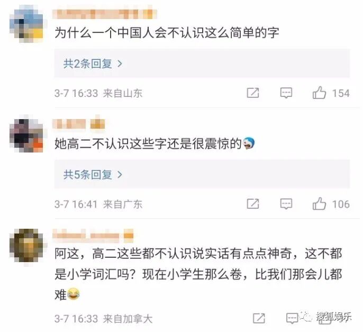
Task: Select comment 为什么一个中国人会不认识这么简单的字
Action: coord(167,32)
